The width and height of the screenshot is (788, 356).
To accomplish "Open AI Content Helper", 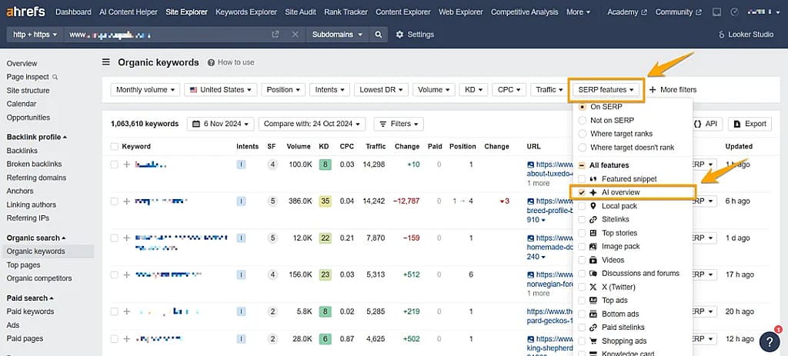I will point(129,12).
